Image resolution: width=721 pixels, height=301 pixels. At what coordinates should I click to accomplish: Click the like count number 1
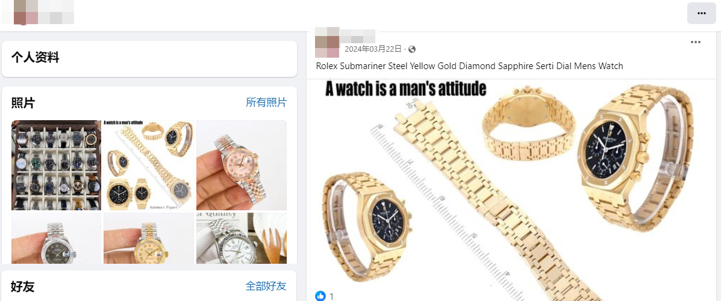pos(332,296)
